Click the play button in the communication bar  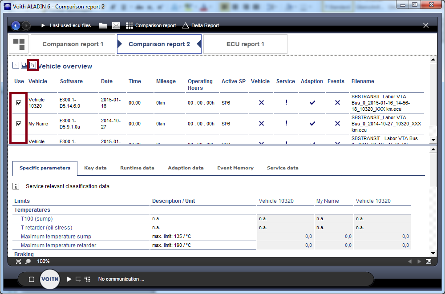(x=69, y=279)
